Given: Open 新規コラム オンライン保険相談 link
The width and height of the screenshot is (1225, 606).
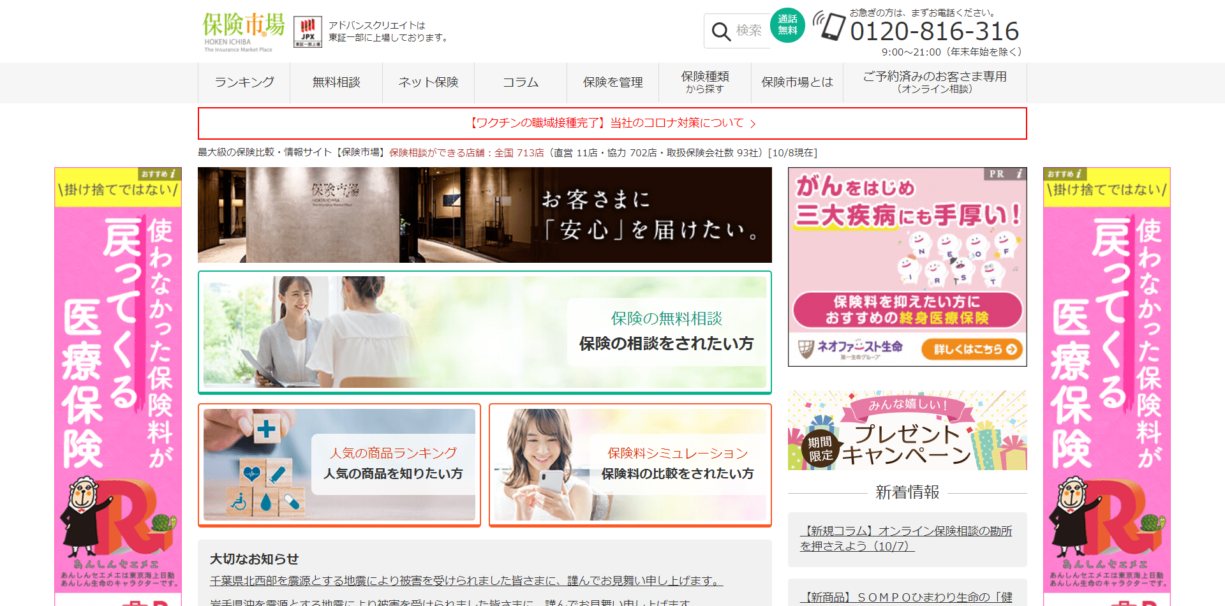Looking at the screenshot, I should click(906, 538).
